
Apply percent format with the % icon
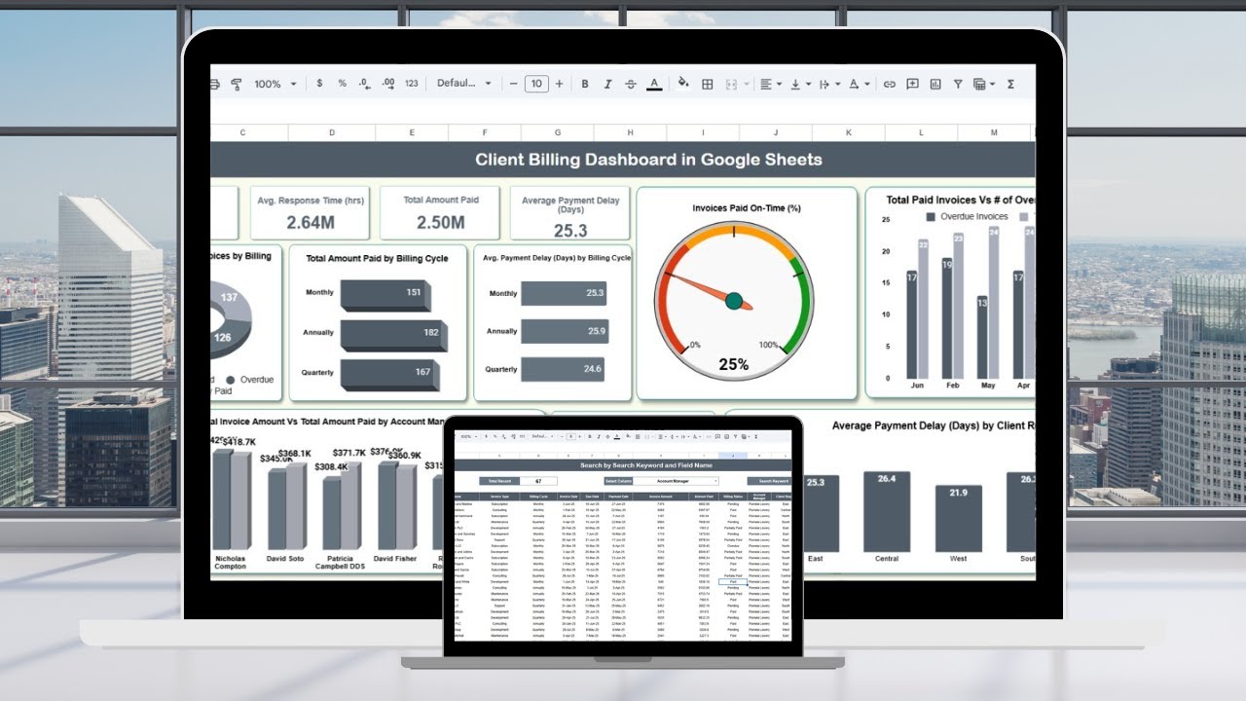point(342,84)
